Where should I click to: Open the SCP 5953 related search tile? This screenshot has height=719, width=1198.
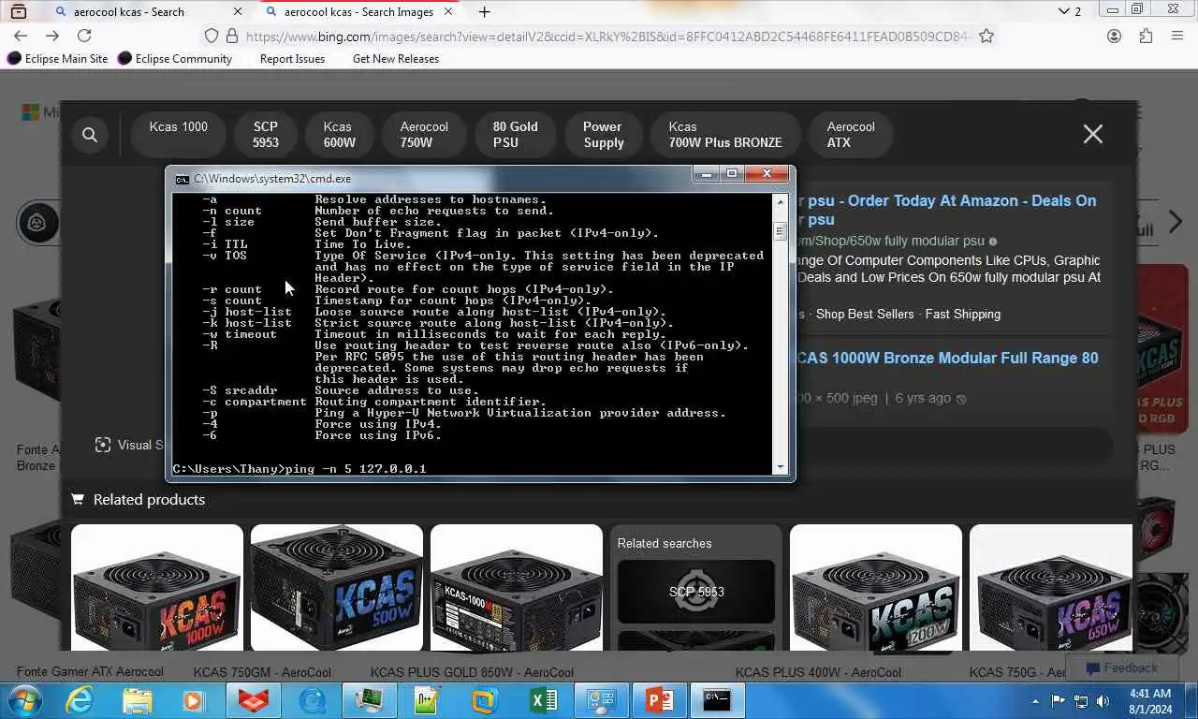(x=696, y=592)
